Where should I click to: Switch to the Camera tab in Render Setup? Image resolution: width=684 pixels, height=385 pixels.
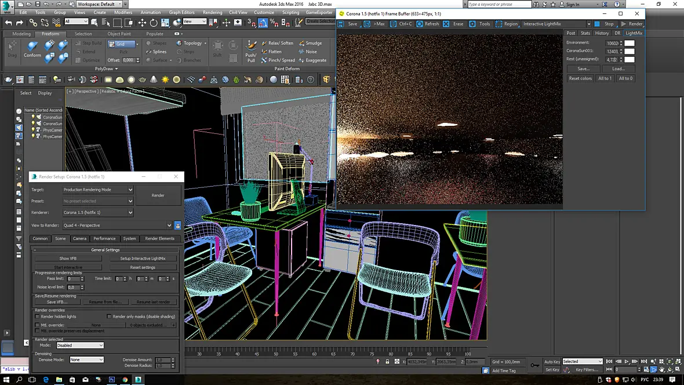(x=79, y=238)
